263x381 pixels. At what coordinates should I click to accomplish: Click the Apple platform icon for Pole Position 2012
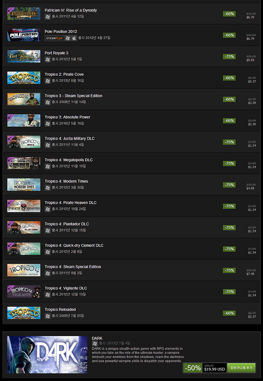74,38
